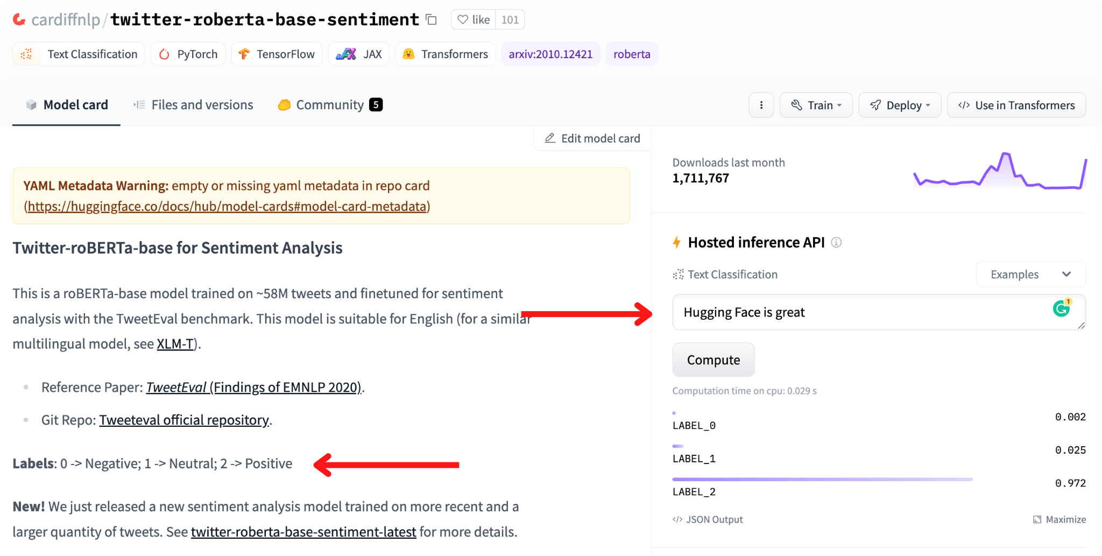Click the pencil icon beside Edit model card
The width and height of the screenshot is (1102, 556).
tap(550, 138)
